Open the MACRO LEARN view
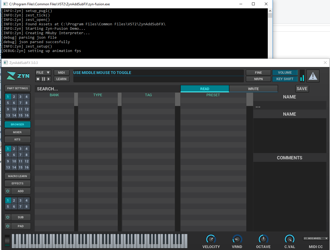The height and width of the screenshot is (250, 330). coord(17,176)
